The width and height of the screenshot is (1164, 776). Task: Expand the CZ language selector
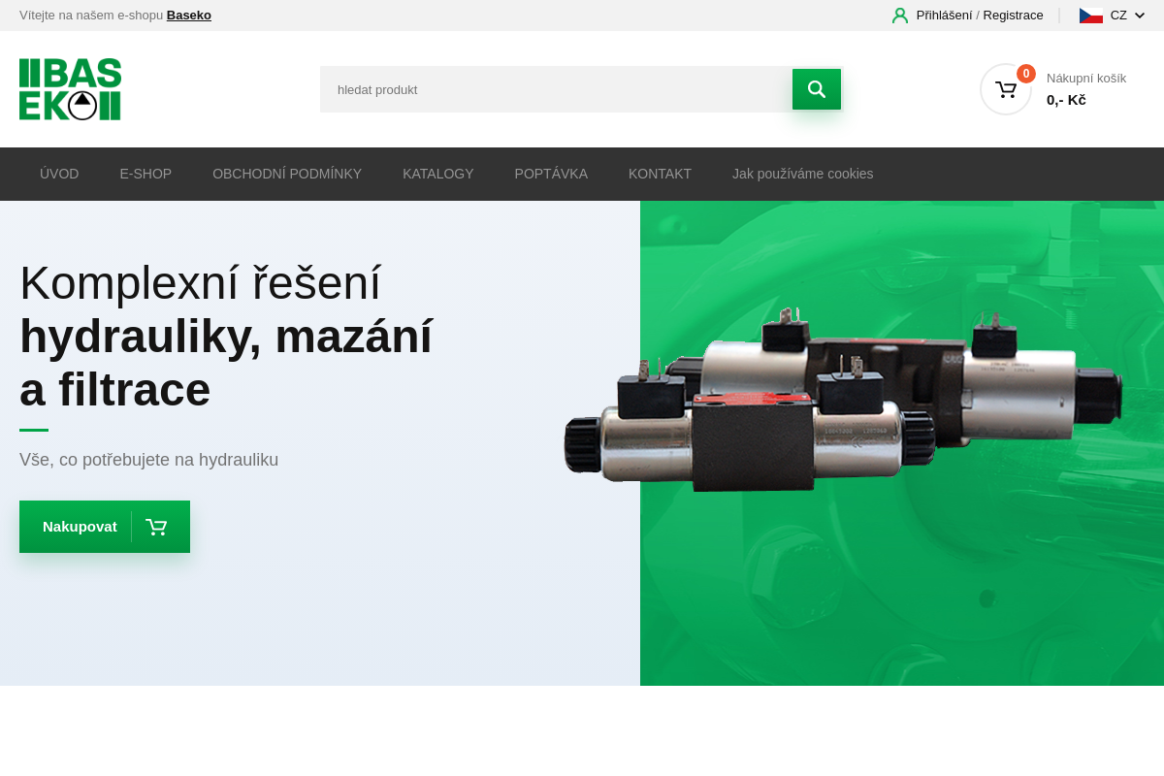coord(1118,16)
